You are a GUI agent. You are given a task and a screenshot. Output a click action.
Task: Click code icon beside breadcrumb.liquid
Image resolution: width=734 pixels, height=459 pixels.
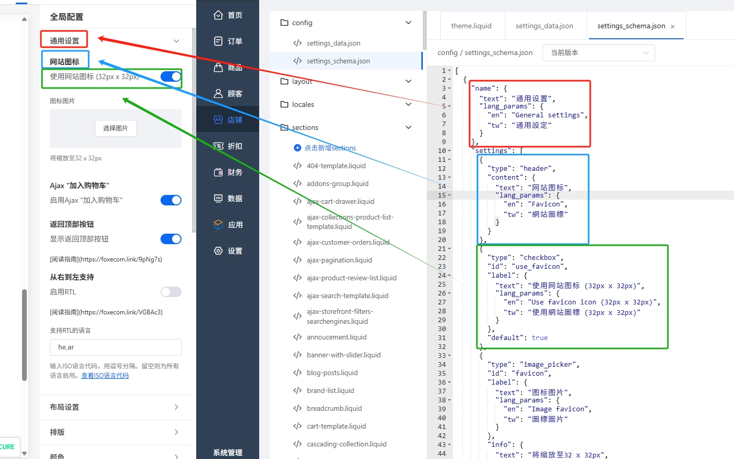[297, 408]
